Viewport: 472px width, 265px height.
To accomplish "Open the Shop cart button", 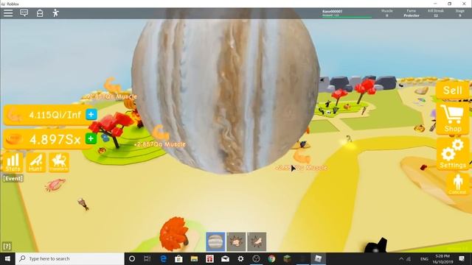I will tap(452, 119).
